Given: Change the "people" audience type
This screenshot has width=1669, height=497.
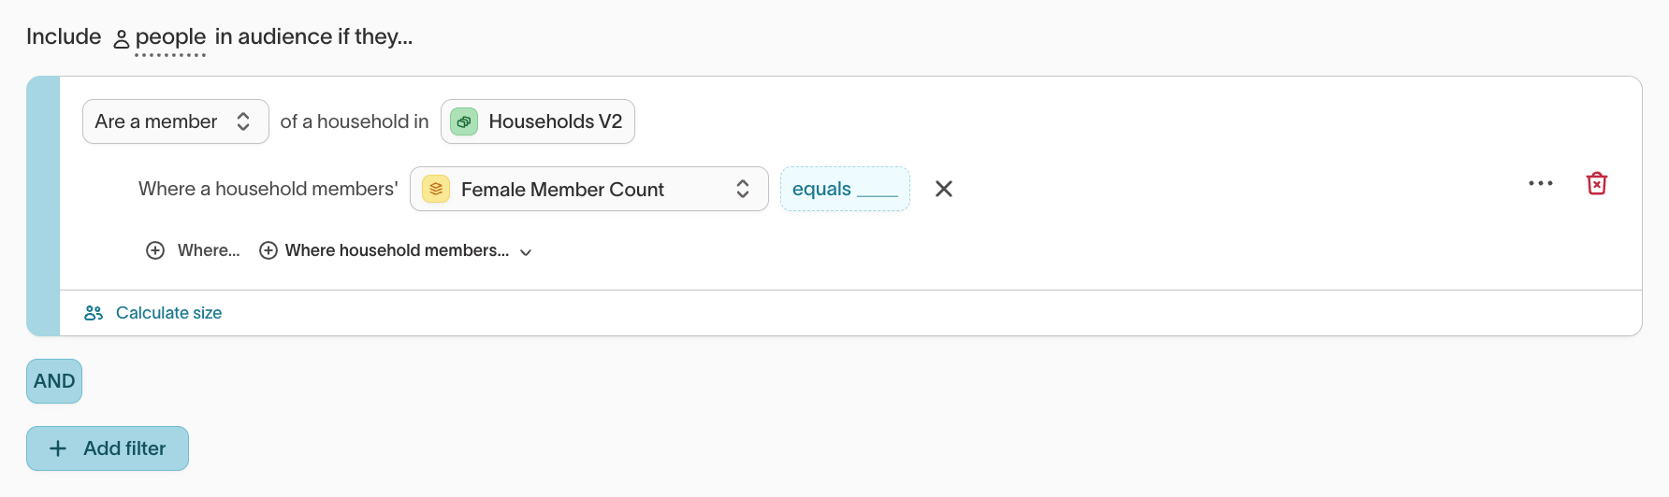Looking at the screenshot, I should (x=170, y=37).
